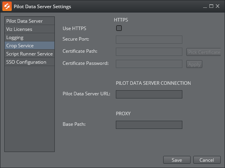Maximize the settings window
The width and height of the screenshot is (225, 168).
pyautogui.click(x=211, y=6)
